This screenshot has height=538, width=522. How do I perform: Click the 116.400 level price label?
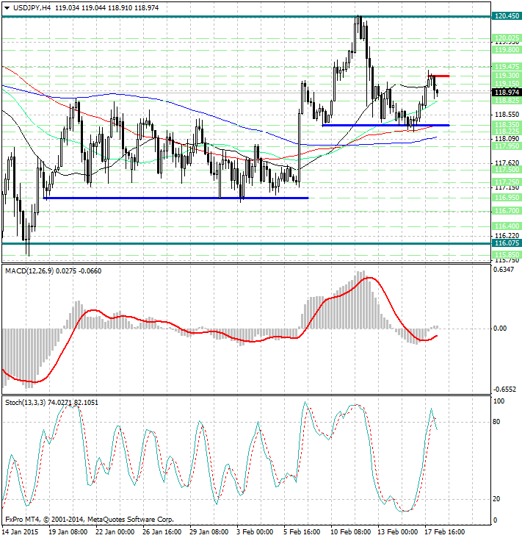point(507,226)
